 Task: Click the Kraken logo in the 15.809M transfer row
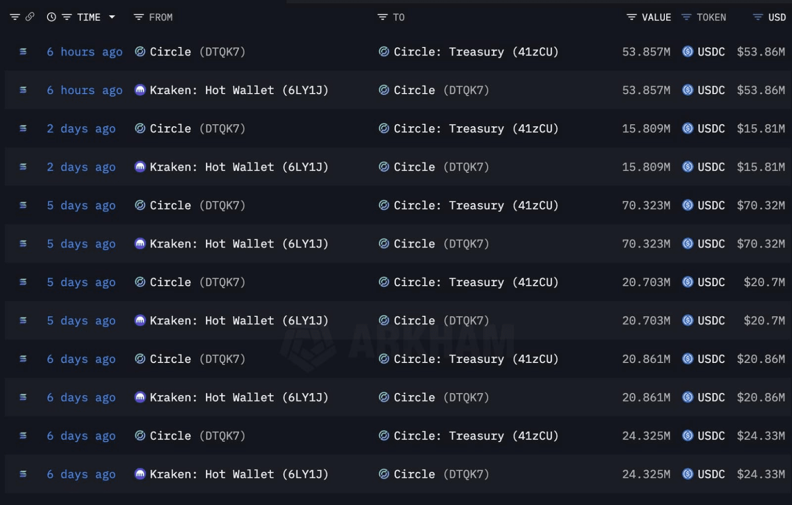pos(140,167)
